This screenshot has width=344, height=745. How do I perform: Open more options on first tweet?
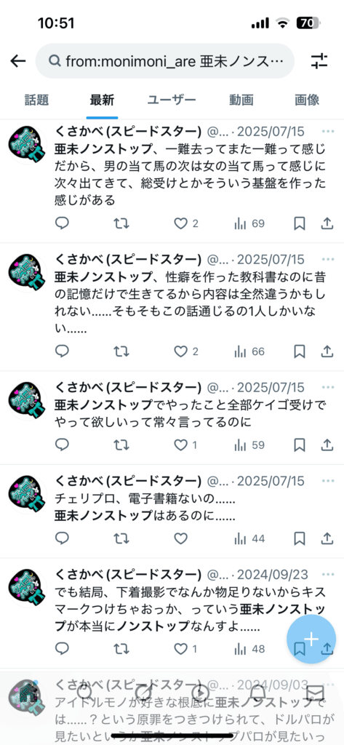click(x=328, y=132)
